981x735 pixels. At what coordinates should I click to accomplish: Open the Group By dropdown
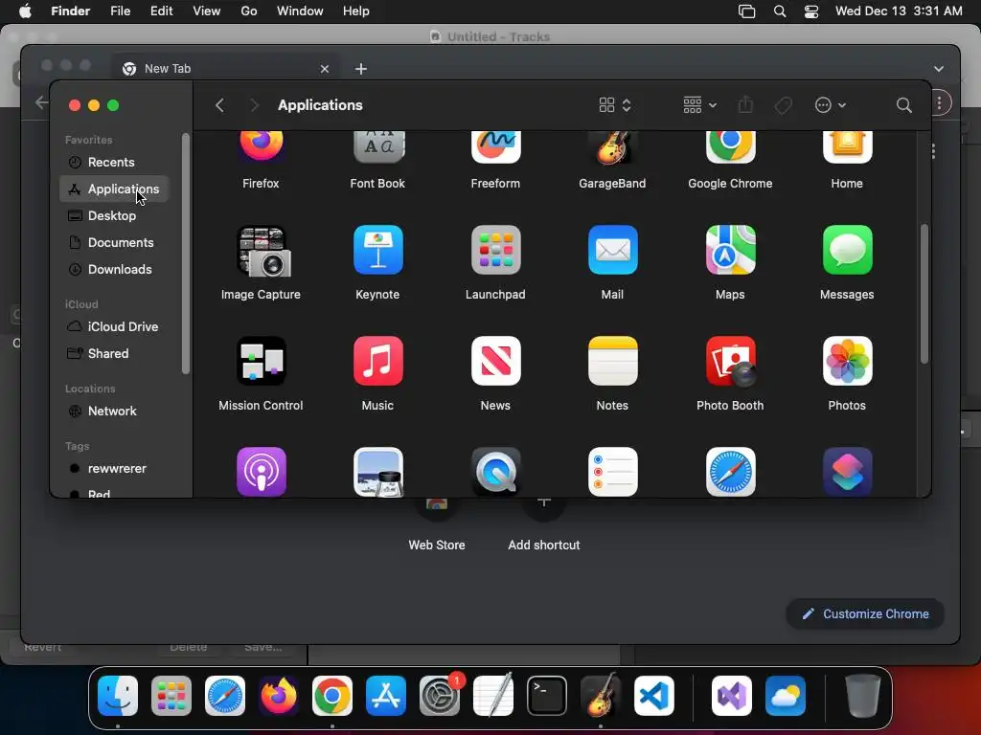click(x=699, y=105)
